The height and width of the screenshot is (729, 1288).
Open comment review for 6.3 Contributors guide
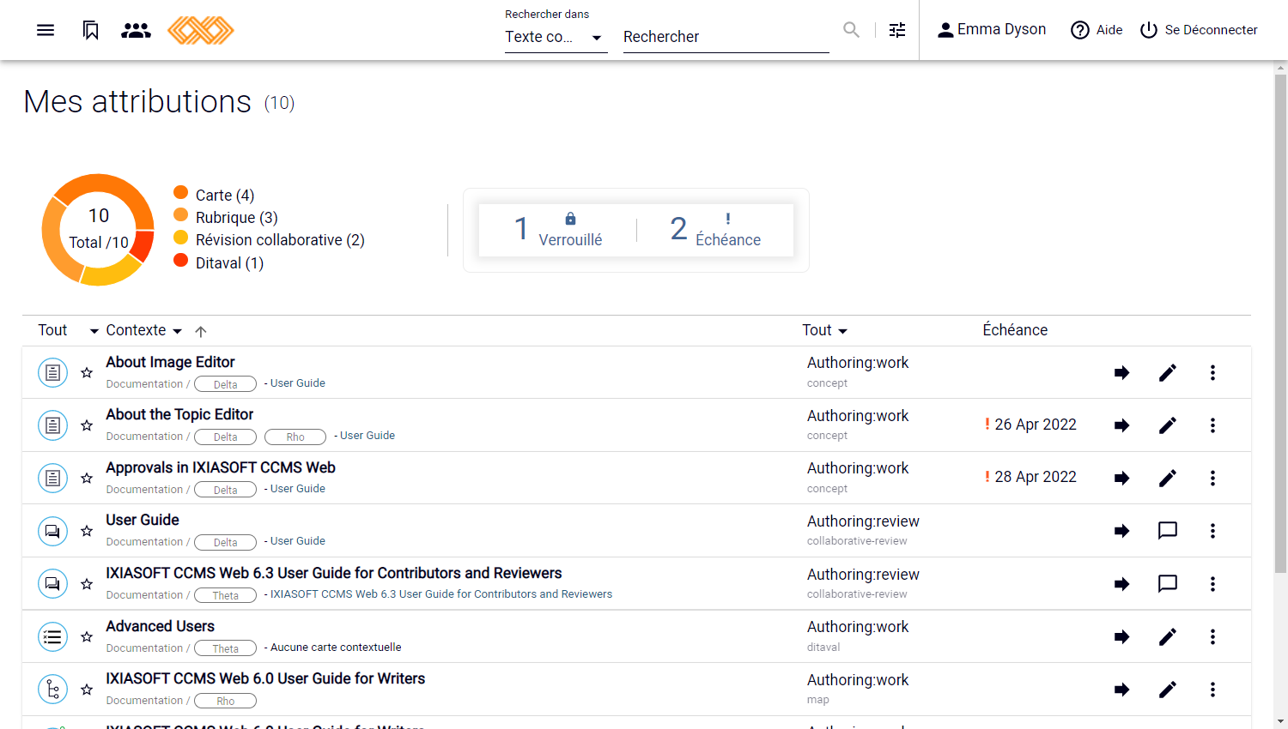1168,584
